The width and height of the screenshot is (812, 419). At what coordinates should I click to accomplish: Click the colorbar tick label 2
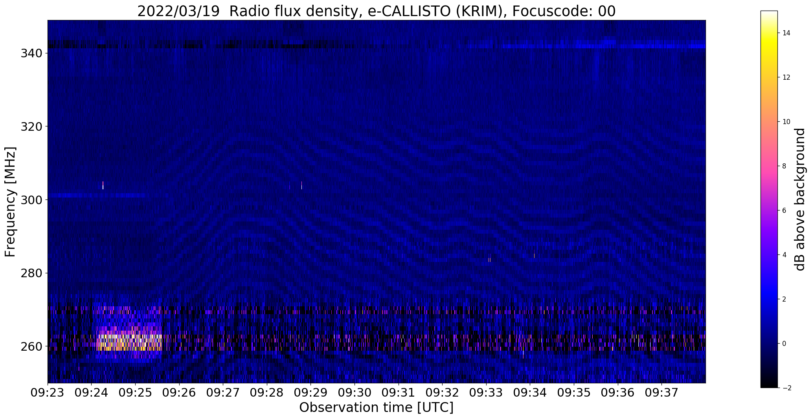tap(784, 299)
